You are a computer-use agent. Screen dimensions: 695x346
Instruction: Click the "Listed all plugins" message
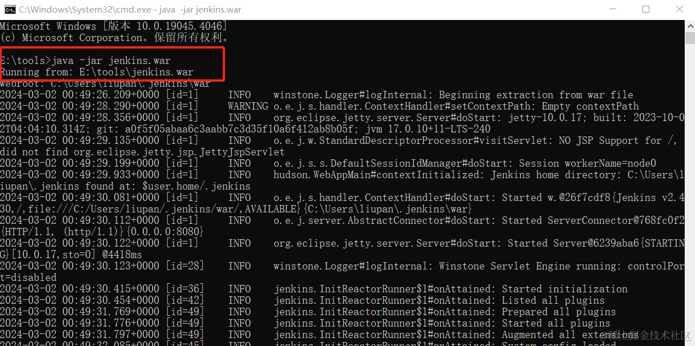553,300
